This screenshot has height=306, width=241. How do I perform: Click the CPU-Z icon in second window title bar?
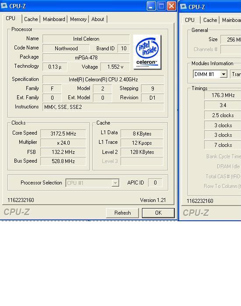183,6
